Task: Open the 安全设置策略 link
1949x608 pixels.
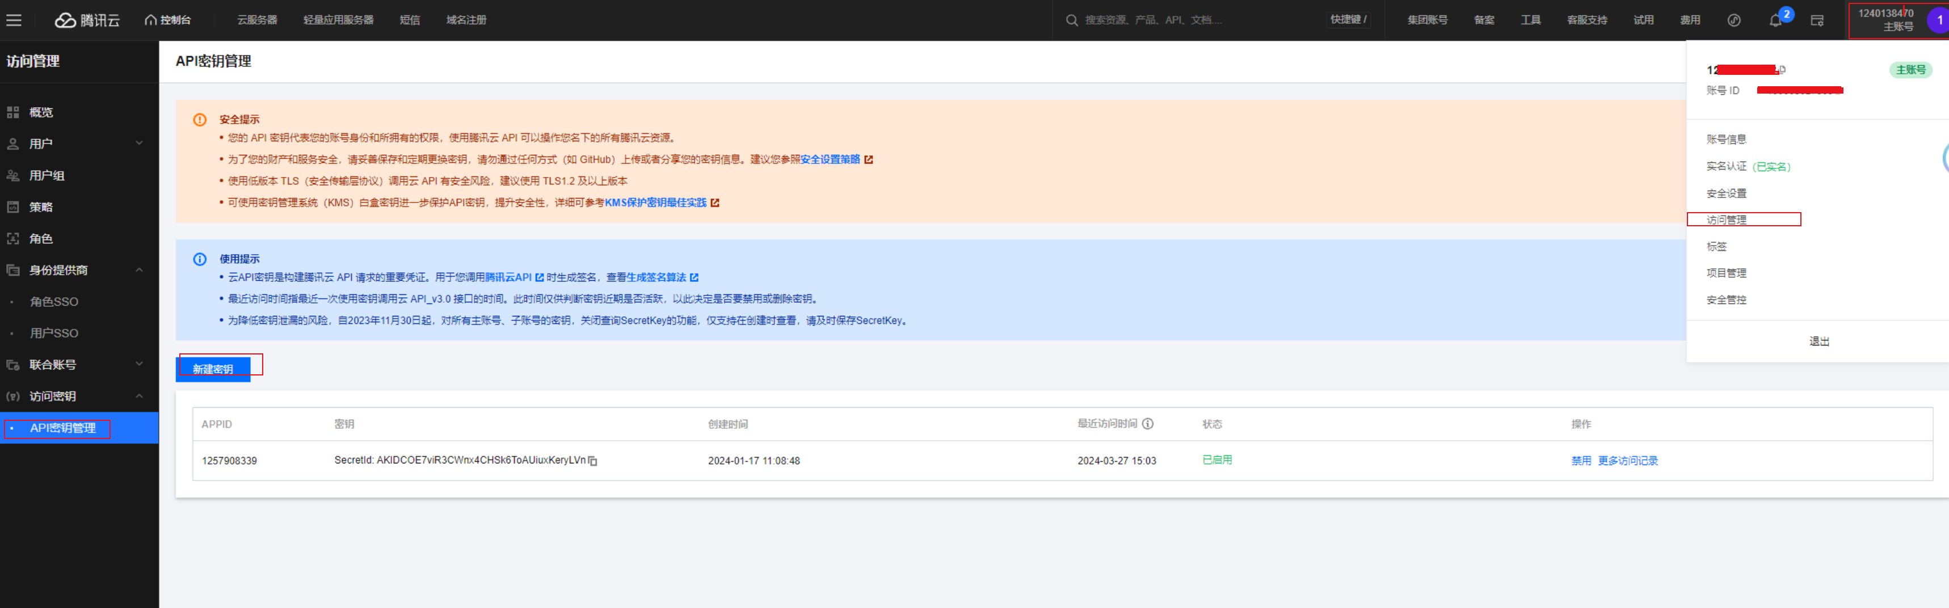Action: [830, 159]
